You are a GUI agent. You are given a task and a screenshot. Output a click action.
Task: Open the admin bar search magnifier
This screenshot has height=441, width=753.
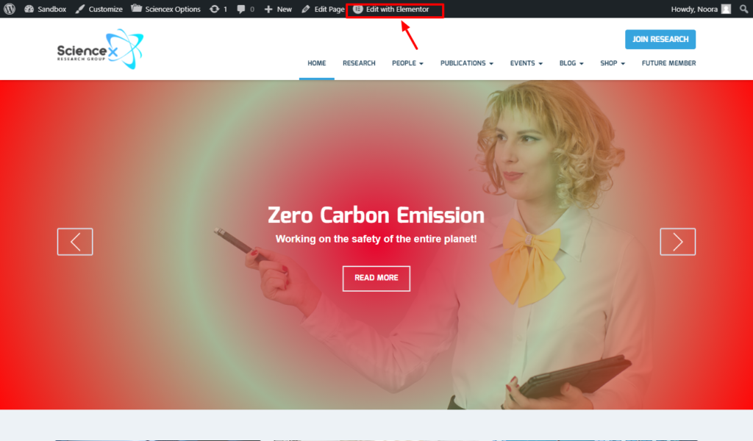(743, 9)
